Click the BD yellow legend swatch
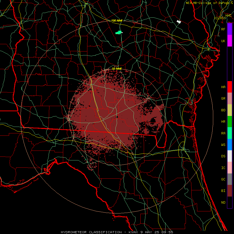The height and width of the screenshot is (234, 234). 230,110
